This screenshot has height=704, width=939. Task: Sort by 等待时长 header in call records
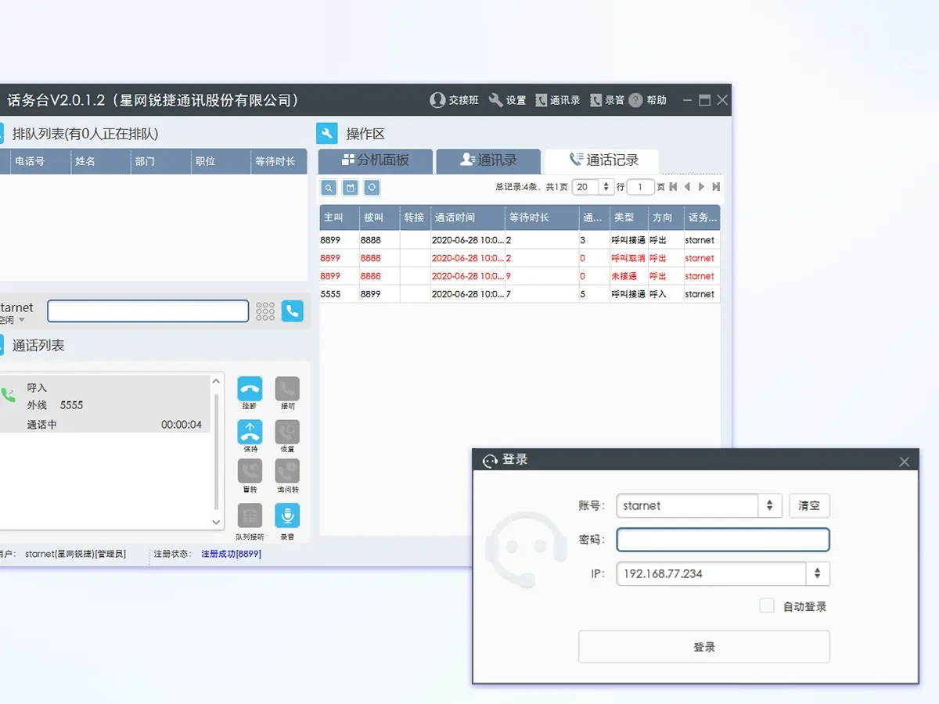[541, 217]
